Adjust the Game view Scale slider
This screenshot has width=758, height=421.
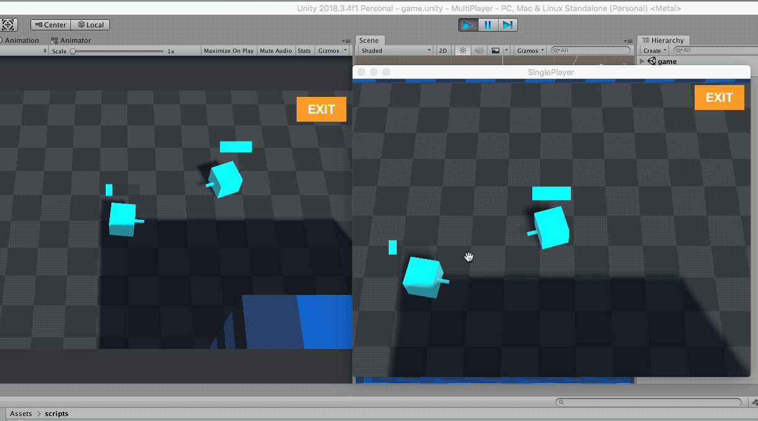[x=117, y=51]
